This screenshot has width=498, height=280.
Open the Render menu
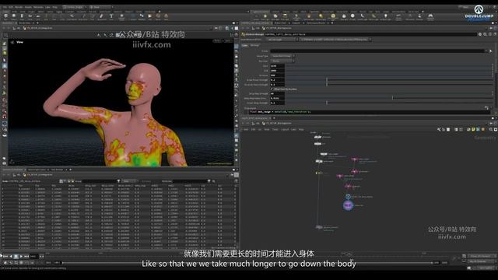pos(19,7)
